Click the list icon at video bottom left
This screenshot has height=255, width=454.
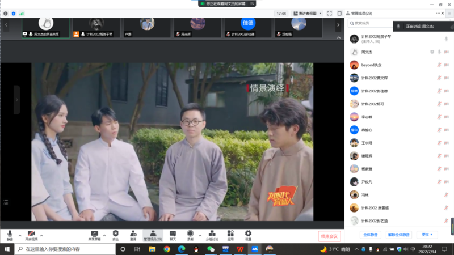coord(6,202)
